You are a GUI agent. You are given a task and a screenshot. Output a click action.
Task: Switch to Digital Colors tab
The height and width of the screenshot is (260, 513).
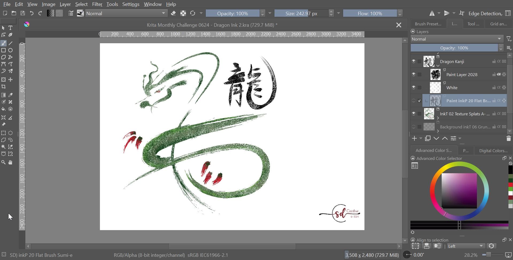click(493, 151)
